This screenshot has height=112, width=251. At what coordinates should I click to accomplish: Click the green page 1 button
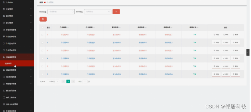[68, 82]
